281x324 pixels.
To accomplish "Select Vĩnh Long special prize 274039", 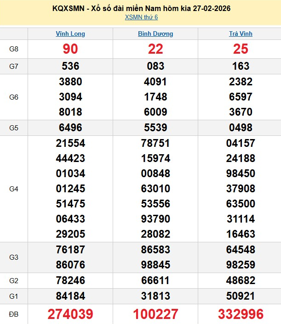I will click(70, 314).
